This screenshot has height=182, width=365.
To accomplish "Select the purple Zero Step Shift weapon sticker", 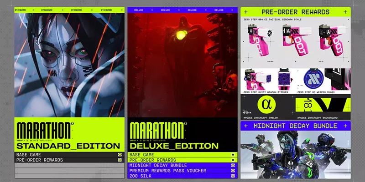I will 283,79.
